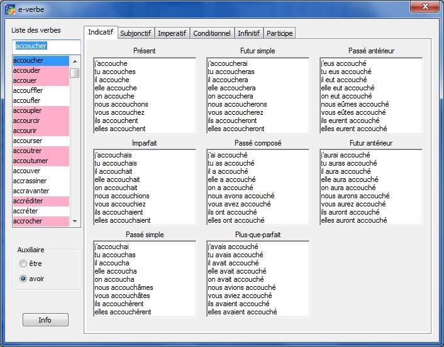Show the Conditionnel tab

[x=212, y=33]
